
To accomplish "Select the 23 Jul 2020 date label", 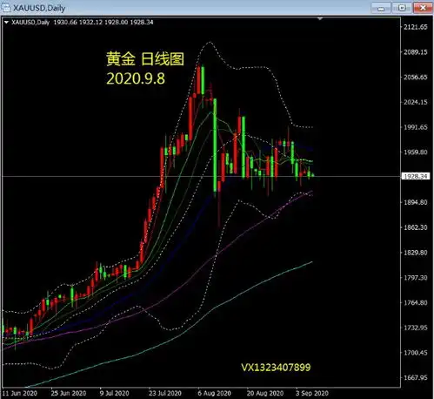I will [165, 393].
